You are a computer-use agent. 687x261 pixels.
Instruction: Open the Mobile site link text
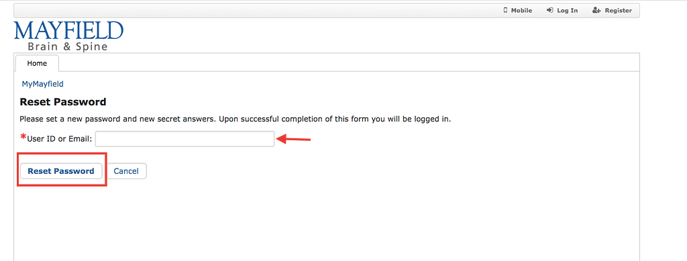tap(521, 11)
